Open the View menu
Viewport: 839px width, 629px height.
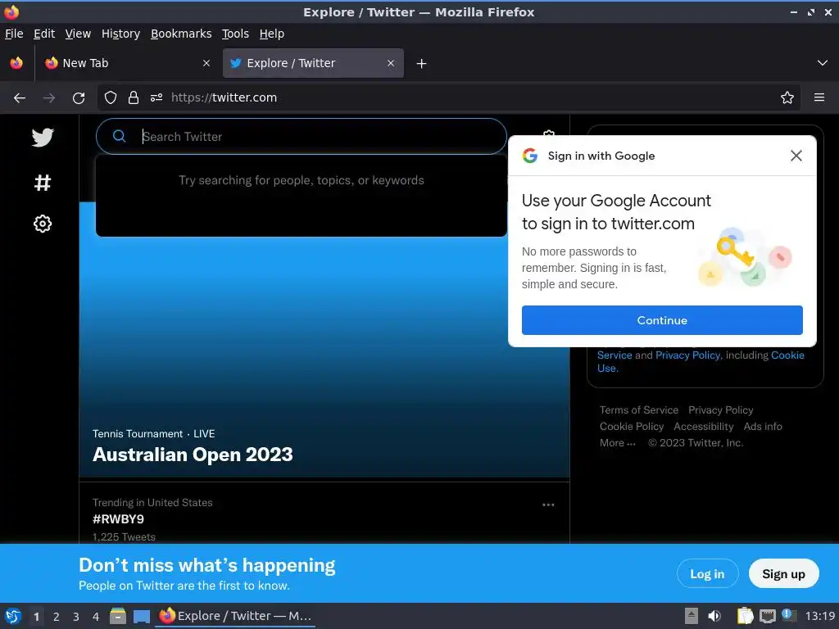point(78,34)
